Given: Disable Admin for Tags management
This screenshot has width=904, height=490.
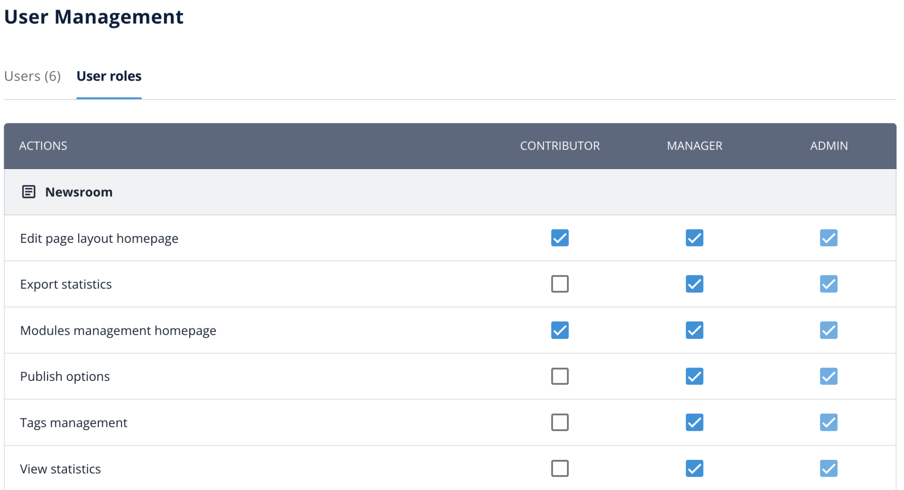Looking at the screenshot, I should point(829,422).
